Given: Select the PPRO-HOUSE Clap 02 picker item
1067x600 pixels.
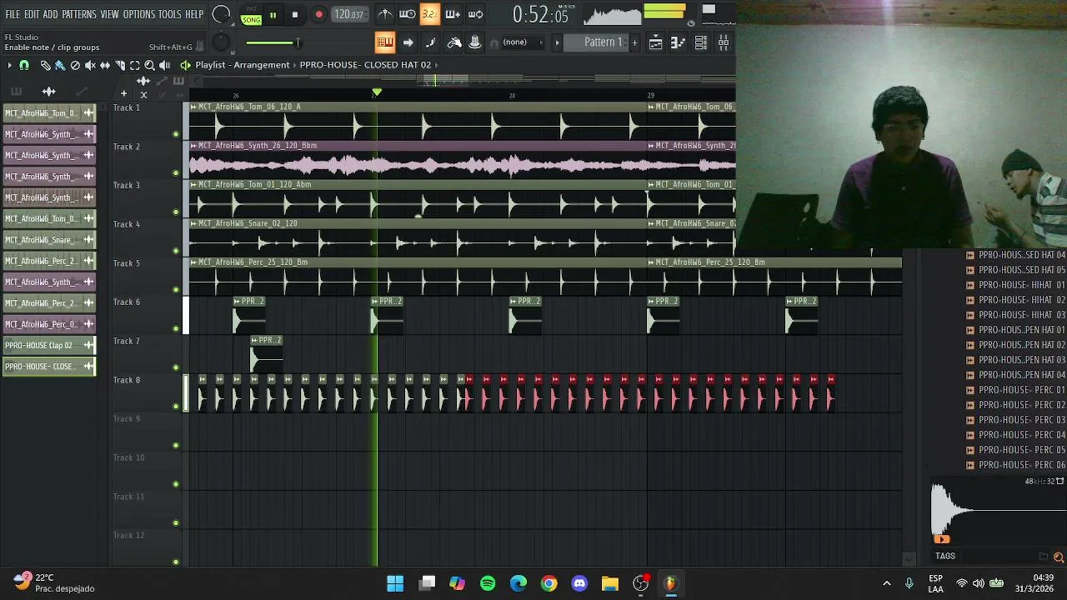Looking at the screenshot, I should click(49, 345).
